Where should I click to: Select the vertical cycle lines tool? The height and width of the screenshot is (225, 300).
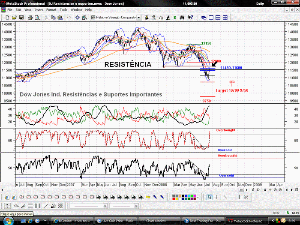point(38,206)
